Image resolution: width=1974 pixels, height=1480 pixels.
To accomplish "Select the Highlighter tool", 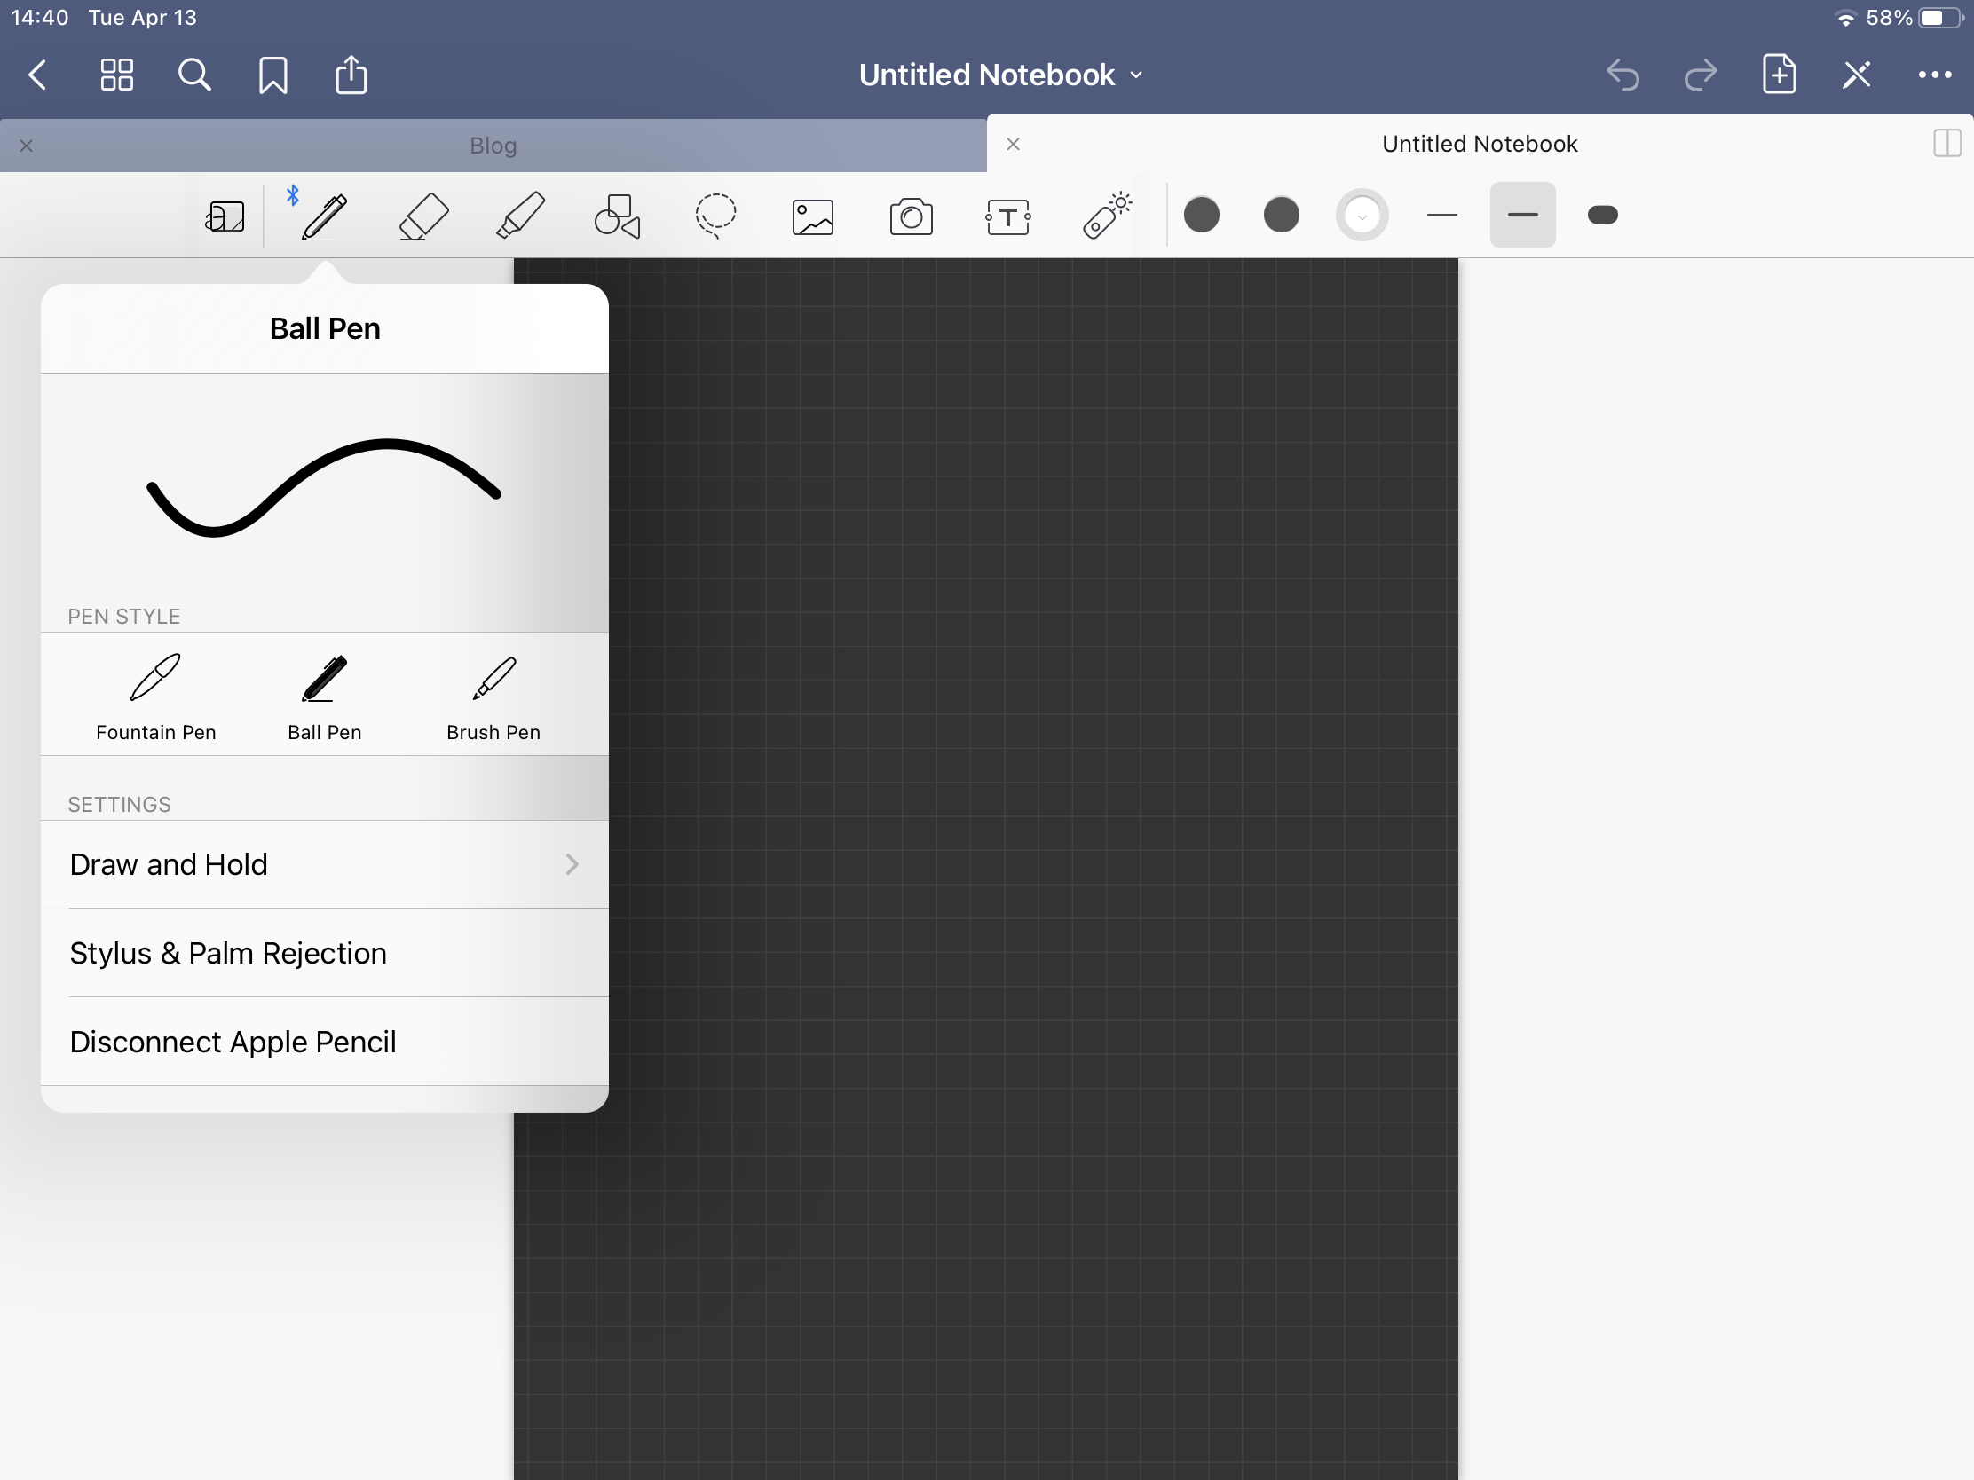I will 520,216.
